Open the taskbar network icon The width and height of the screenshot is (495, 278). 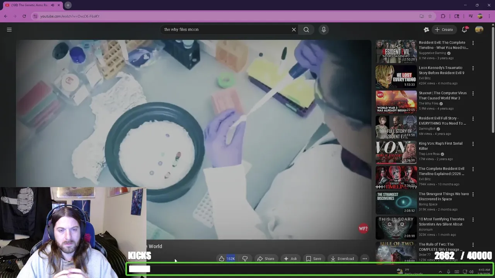pos(465,272)
